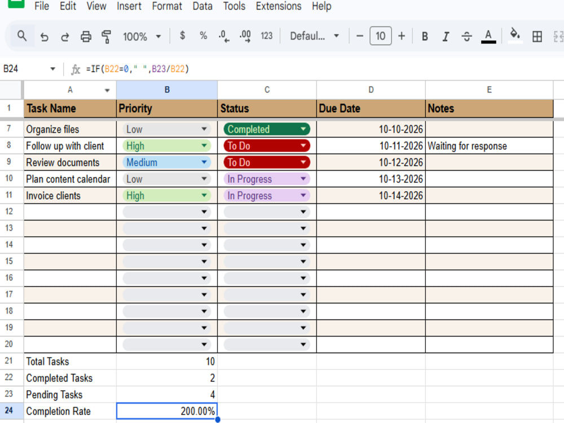Select the Completed Tasks label cell
The width and height of the screenshot is (564, 423).
pos(70,378)
